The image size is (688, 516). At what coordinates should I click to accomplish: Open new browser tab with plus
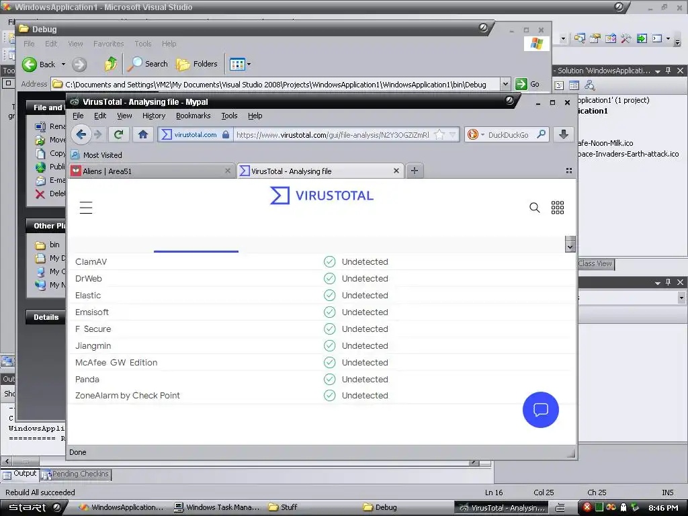[415, 171]
